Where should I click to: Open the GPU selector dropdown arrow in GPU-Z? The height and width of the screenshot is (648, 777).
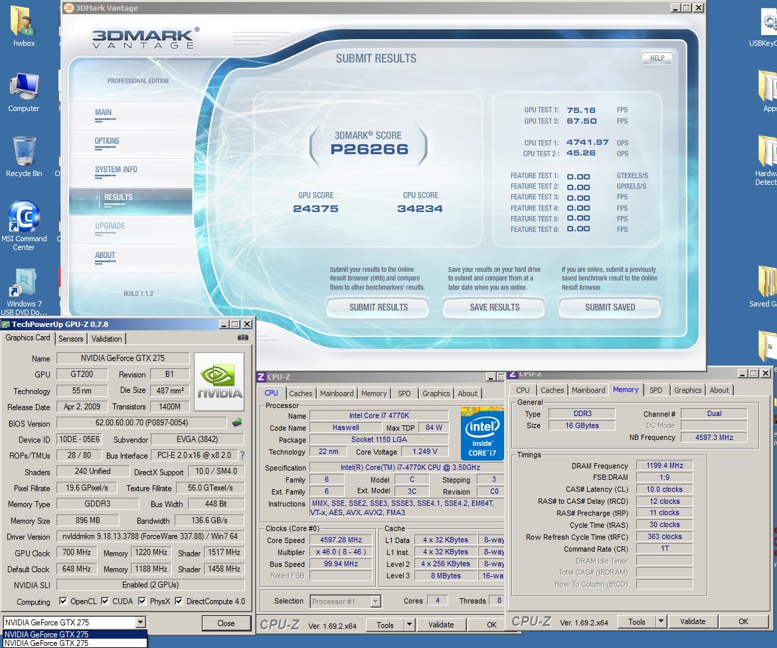141,622
